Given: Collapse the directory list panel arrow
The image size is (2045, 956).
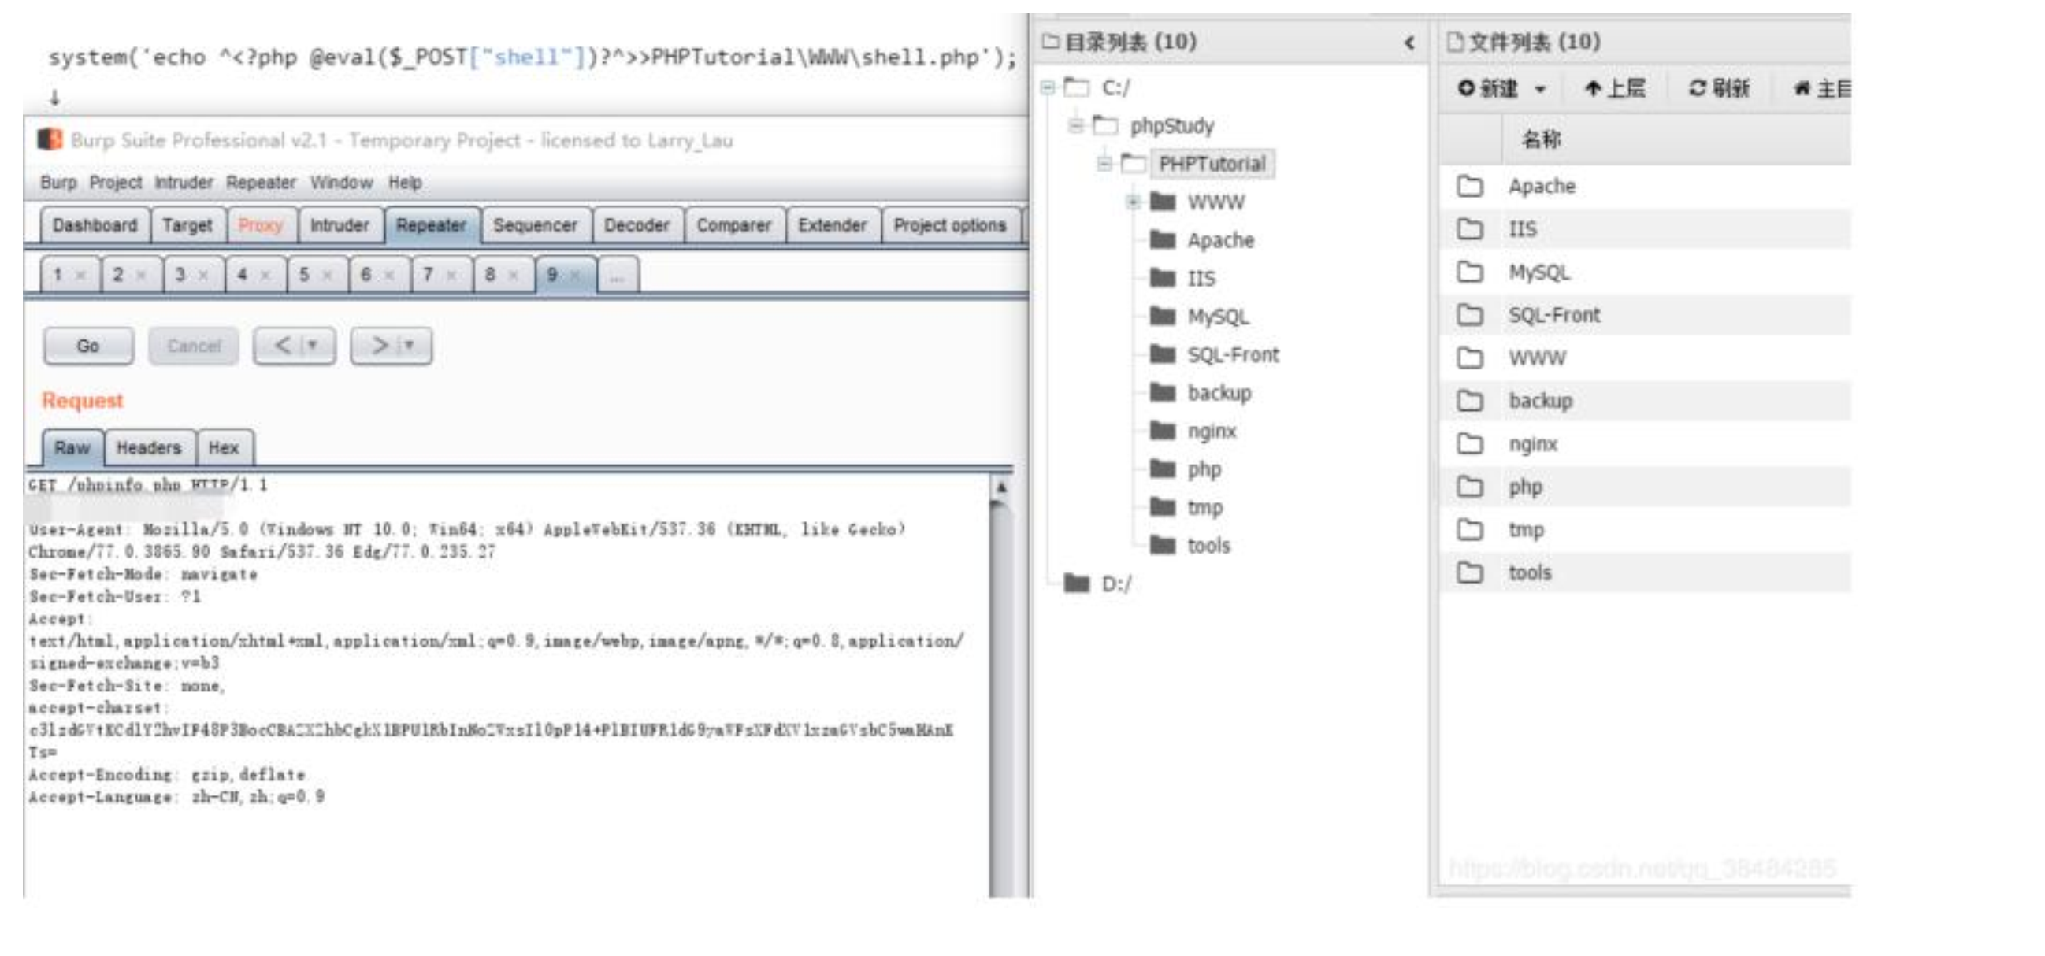Looking at the screenshot, I should click(1409, 43).
